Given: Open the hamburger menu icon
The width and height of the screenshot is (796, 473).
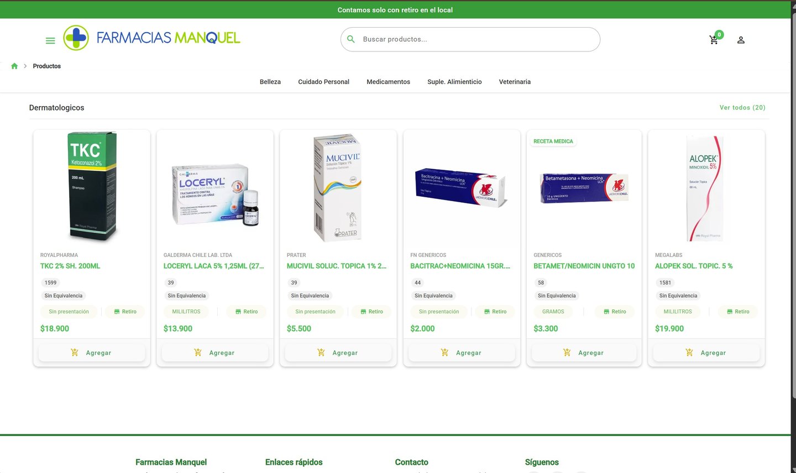Looking at the screenshot, I should 50,40.
